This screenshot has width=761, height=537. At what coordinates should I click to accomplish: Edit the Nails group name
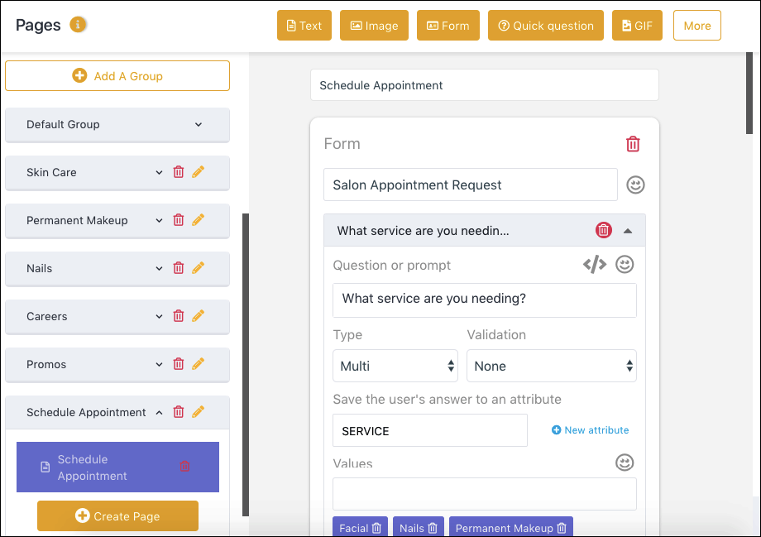(198, 268)
